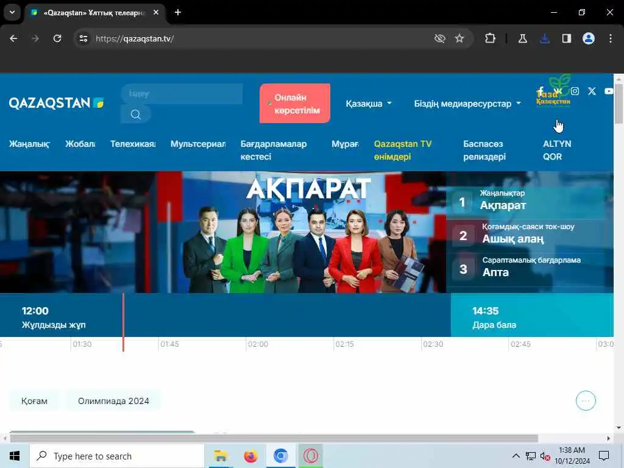Screen dimensions: 624x468
Task: Click the Type here to search box
Action: point(117,456)
